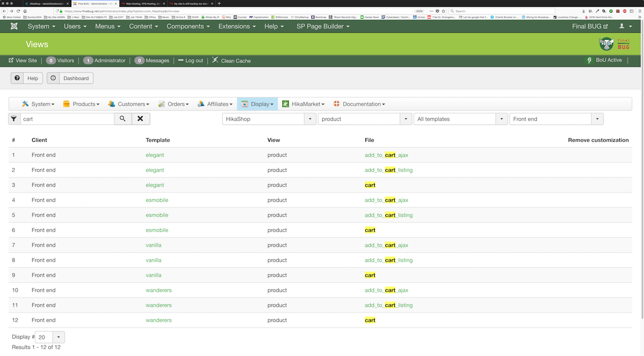
Task: Click the Joomla logo icon
Action: click(x=13, y=26)
